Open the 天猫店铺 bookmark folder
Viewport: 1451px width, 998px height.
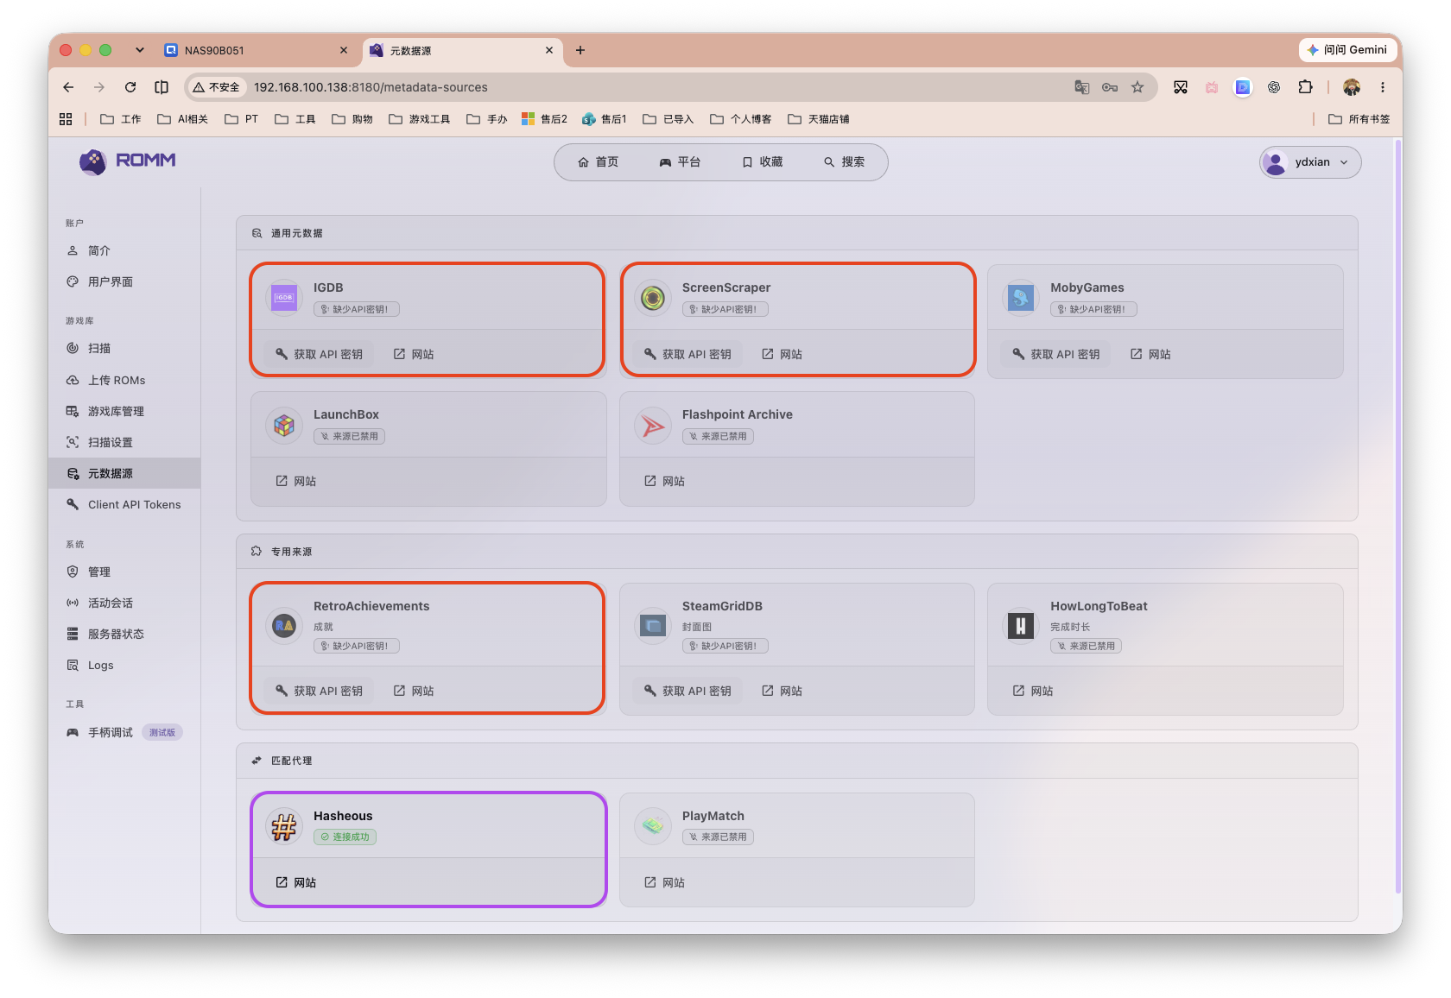(819, 119)
